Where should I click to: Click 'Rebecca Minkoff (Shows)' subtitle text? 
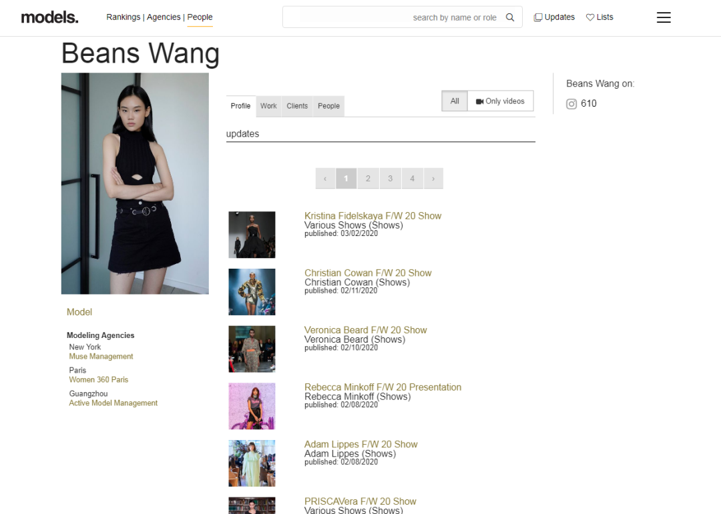tap(357, 397)
